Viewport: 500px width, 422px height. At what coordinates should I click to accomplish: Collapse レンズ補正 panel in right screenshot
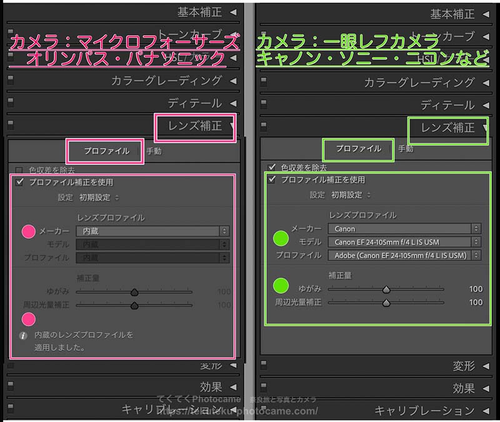point(486,128)
